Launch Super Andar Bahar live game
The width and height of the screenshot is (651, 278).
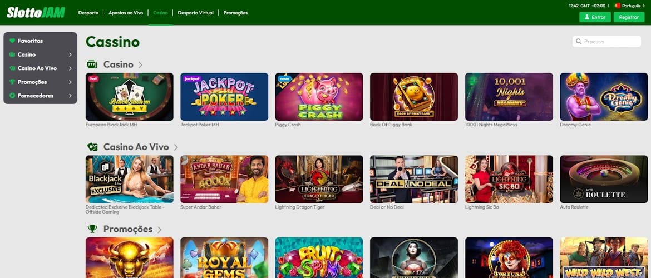[x=224, y=179]
